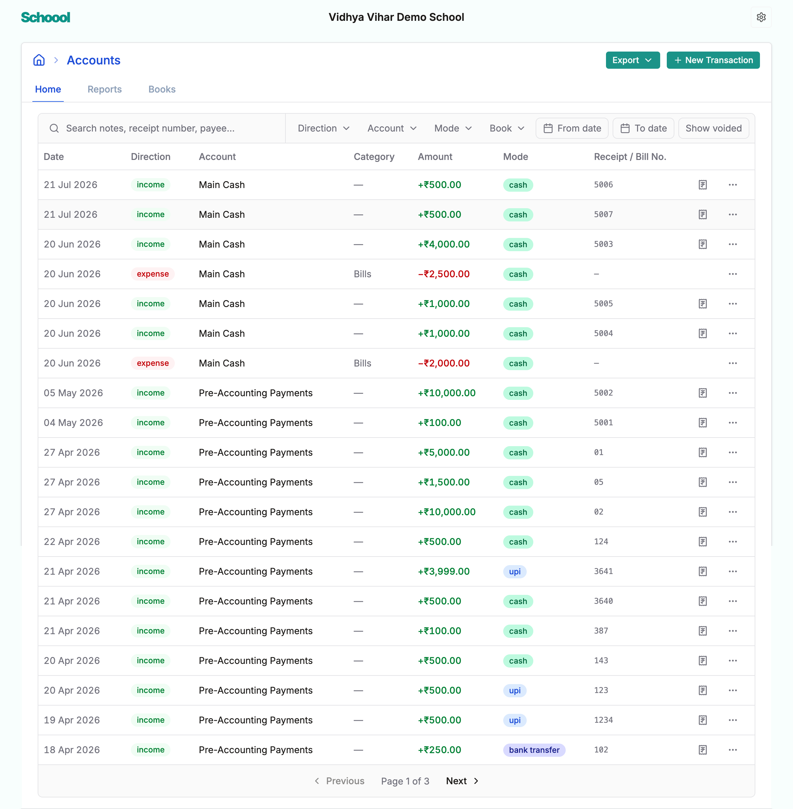793x809 pixels.
Task: Open row actions menu for receipt 102
Action: [x=733, y=750]
